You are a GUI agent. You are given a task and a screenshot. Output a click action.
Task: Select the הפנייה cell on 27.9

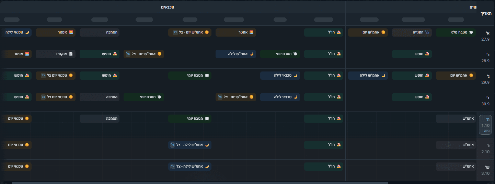pyautogui.click(x=412, y=32)
